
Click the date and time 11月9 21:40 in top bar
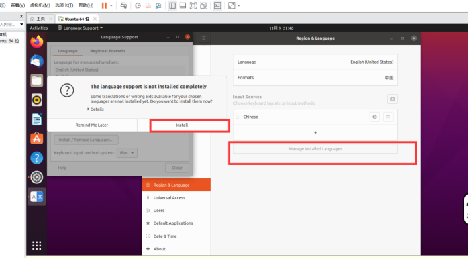click(x=281, y=28)
